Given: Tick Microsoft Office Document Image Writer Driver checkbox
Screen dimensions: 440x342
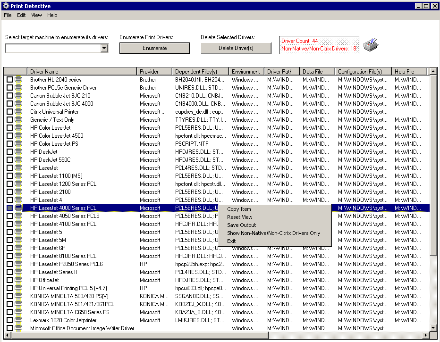Looking at the screenshot, I should point(9,328).
